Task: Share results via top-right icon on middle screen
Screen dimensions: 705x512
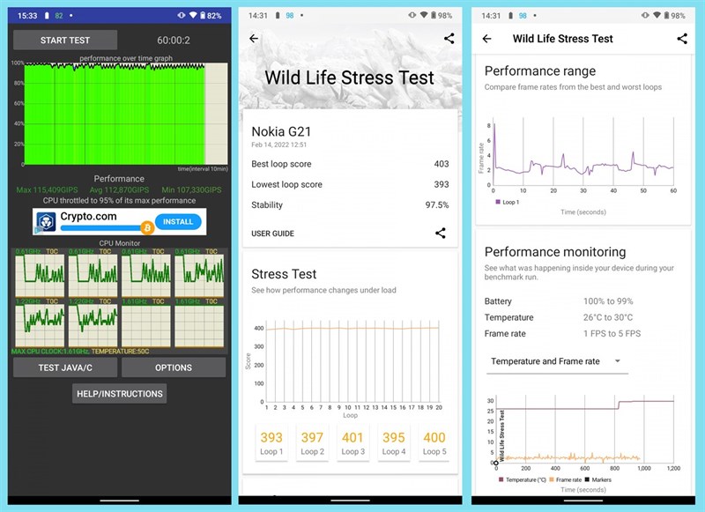Action: [x=449, y=39]
